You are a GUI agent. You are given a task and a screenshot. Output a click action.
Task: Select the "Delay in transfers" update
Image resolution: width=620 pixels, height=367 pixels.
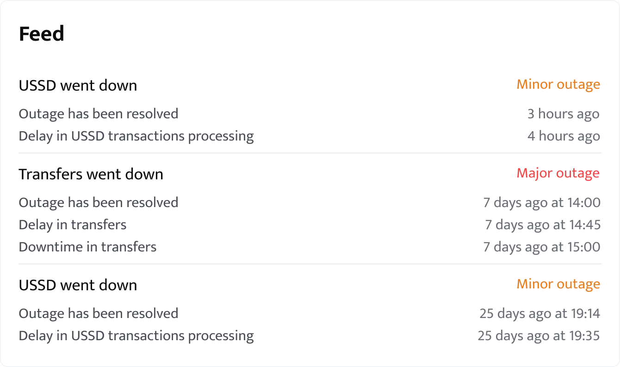click(x=73, y=225)
